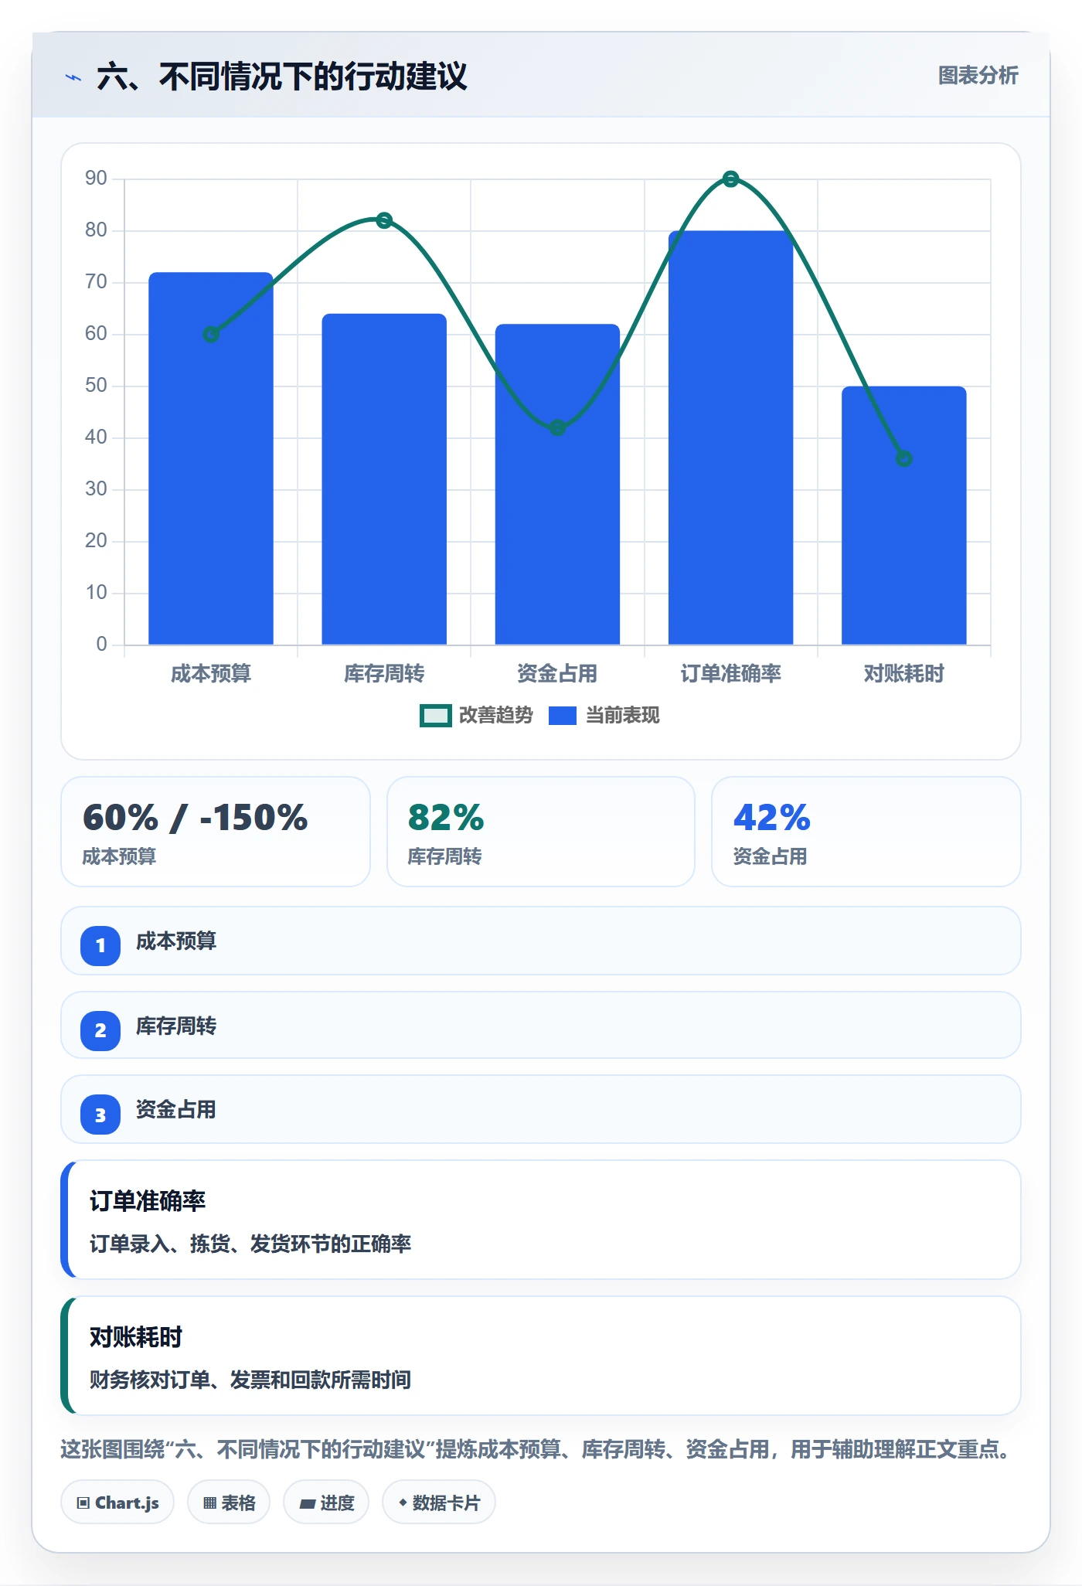The width and height of the screenshot is (1082, 1586).
Task: Click the 资金占用 blue bar in the chart
Action: [557, 485]
